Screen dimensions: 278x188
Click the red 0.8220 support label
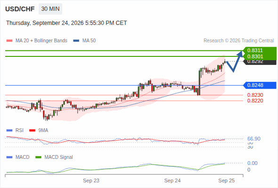tap(255, 101)
